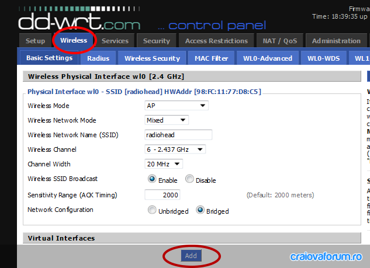Go to the Security tab
The width and height of the screenshot is (370, 268).
click(x=157, y=41)
